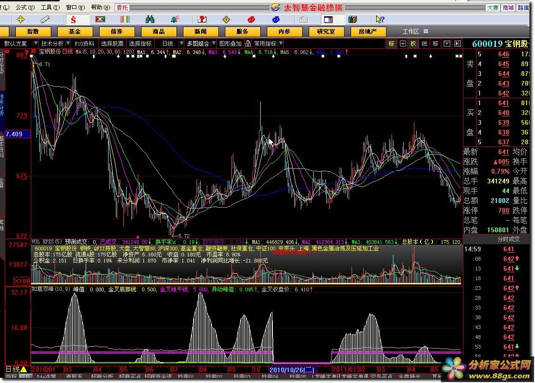Open the 帮助(H) menu
The height and width of the screenshot is (383, 535).
tap(101, 7)
